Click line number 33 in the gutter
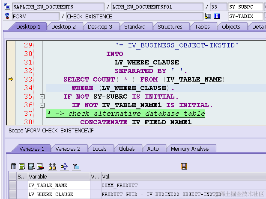The height and width of the screenshot is (199, 266). 28,79
